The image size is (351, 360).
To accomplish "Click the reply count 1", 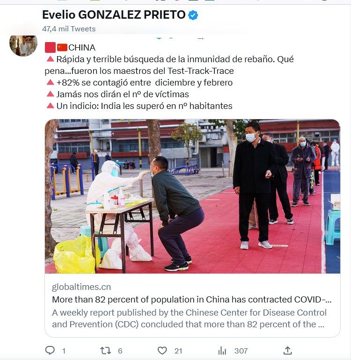I will 64,351.
